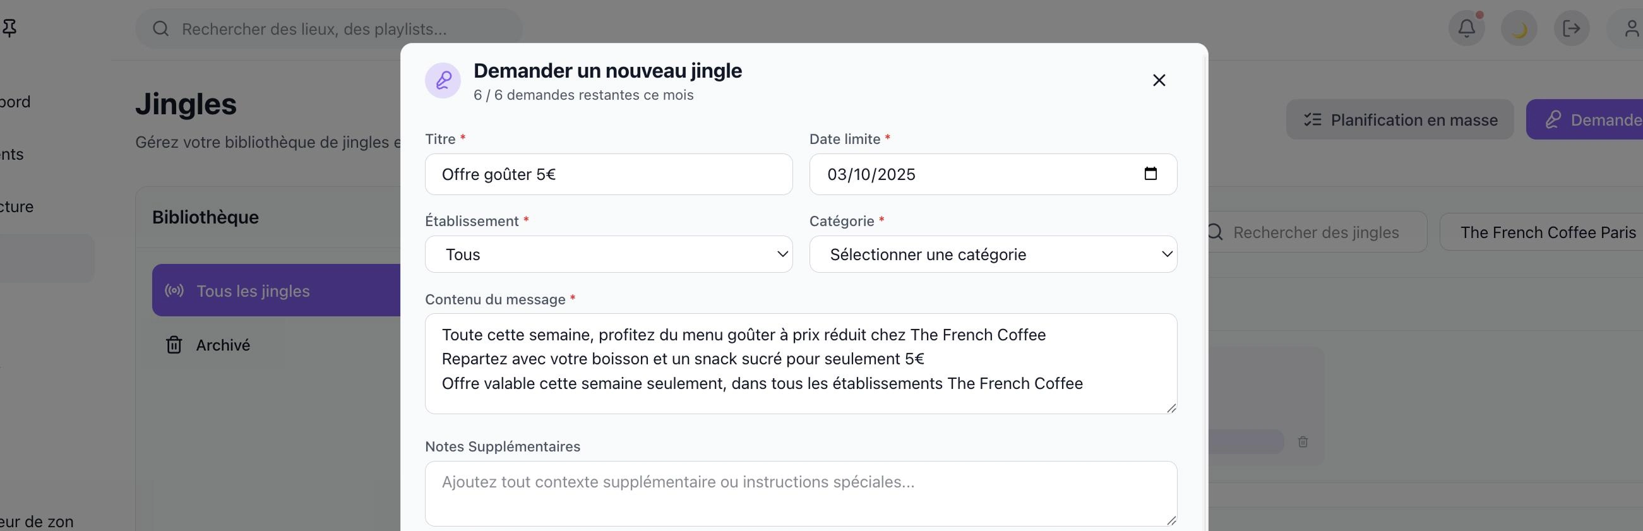Viewport: 1643px width, 531px height.
Task: Click the microphone icon in dialog header
Action: 443,80
